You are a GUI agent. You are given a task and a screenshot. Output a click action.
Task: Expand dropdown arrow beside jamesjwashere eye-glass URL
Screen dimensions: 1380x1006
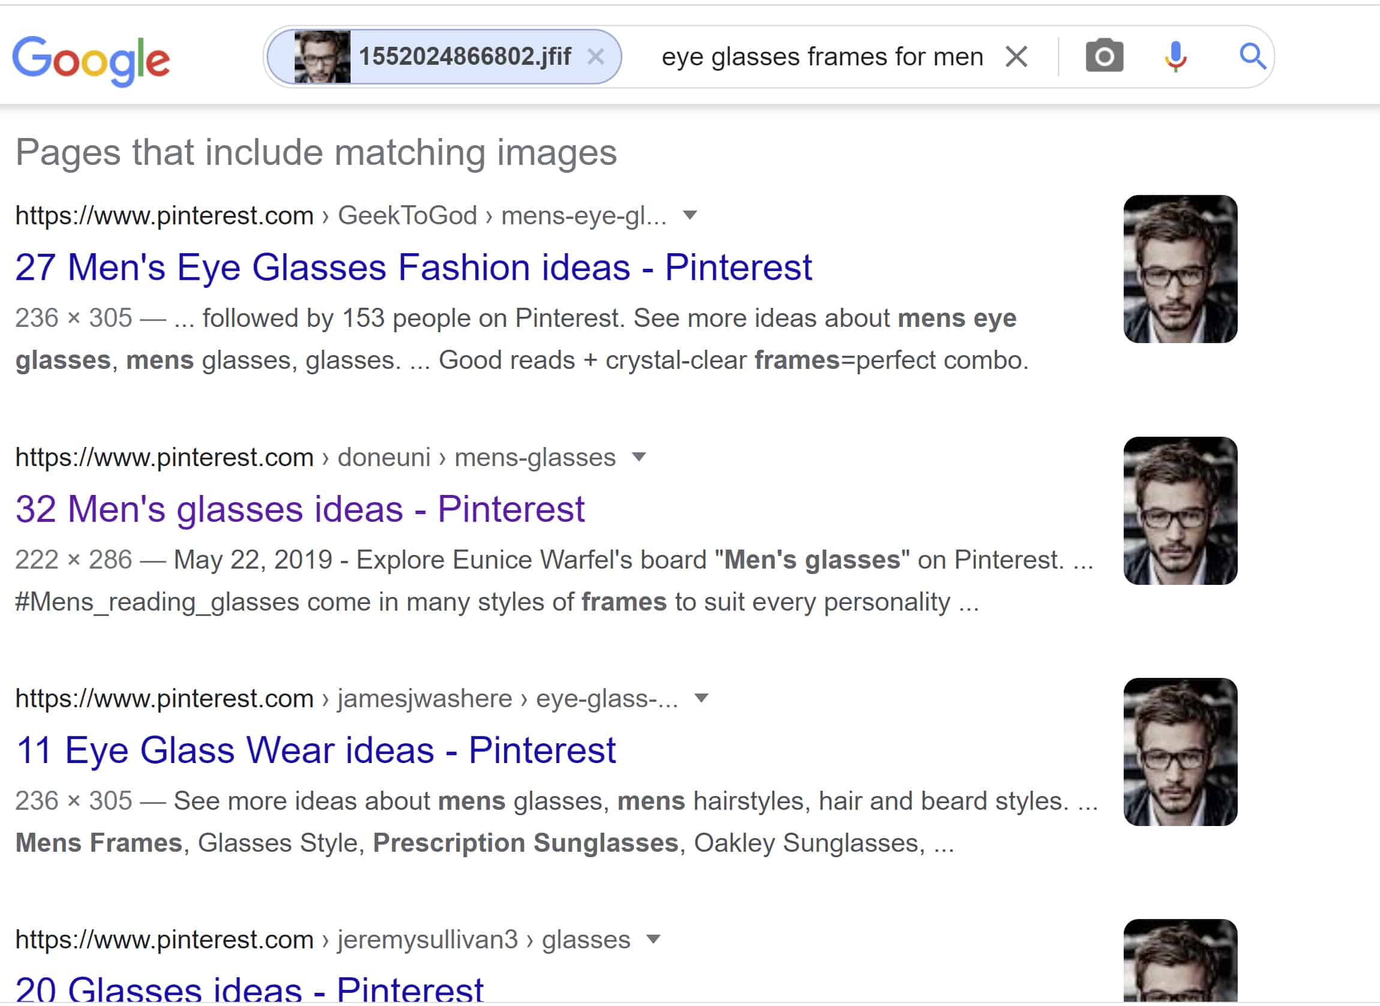pyautogui.click(x=701, y=698)
